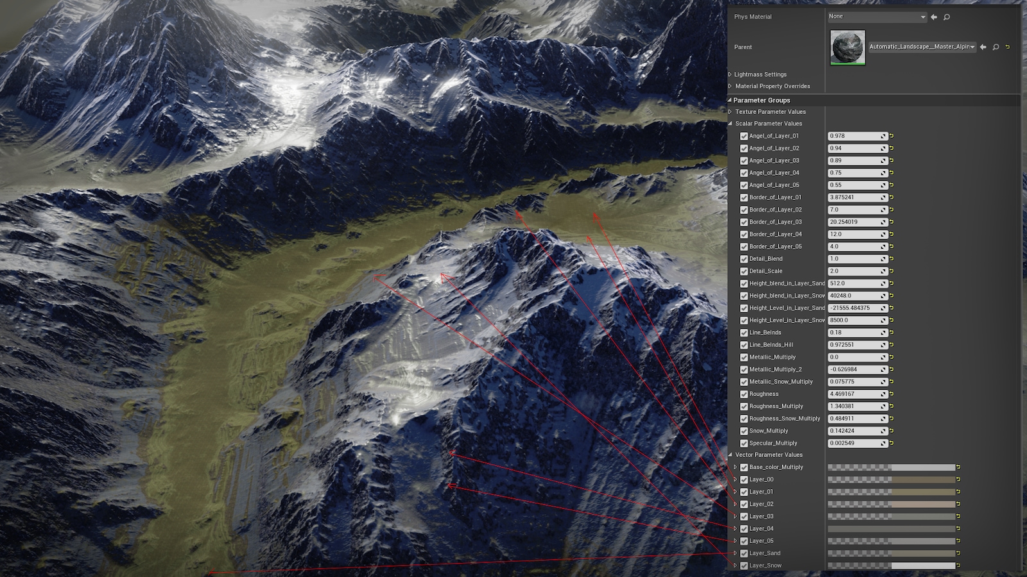Open the Parent material asset dropdown
1027x577 pixels.
click(922, 47)
